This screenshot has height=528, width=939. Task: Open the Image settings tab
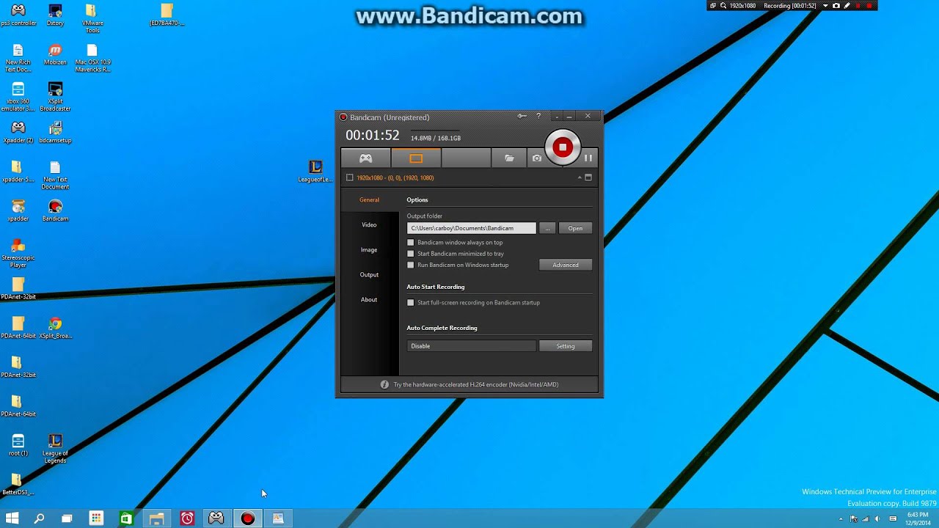(x=369, y=249)
